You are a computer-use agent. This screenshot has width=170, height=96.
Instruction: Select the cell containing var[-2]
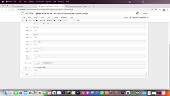(90, 56)
